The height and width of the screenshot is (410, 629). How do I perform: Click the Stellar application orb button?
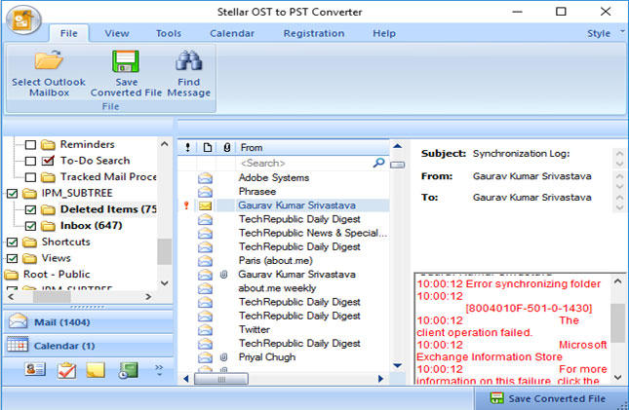(x=23, y=20)
